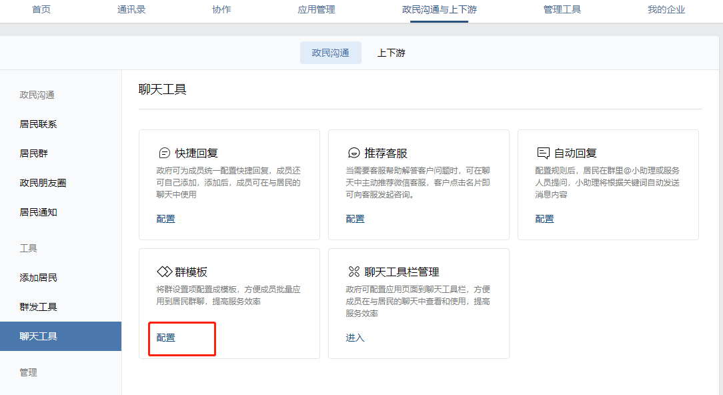The width and height of the screenshot is (723, 395).
Task: Click the 群模板 diamond icon
Action: point(165,272)
